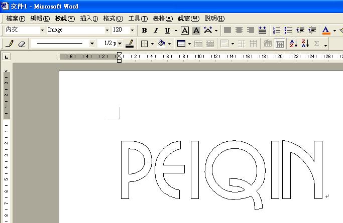Open cell alignment dropdown arrow

(x=233, y=44)
